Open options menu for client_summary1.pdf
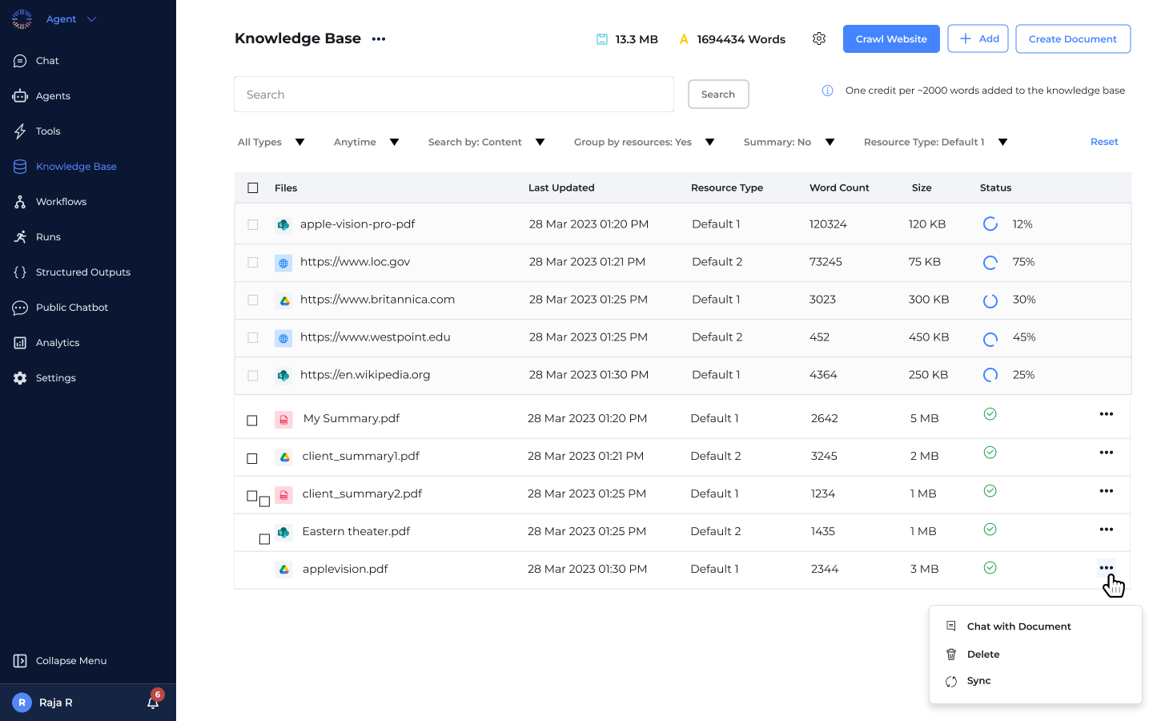 tap(1107, 453)
